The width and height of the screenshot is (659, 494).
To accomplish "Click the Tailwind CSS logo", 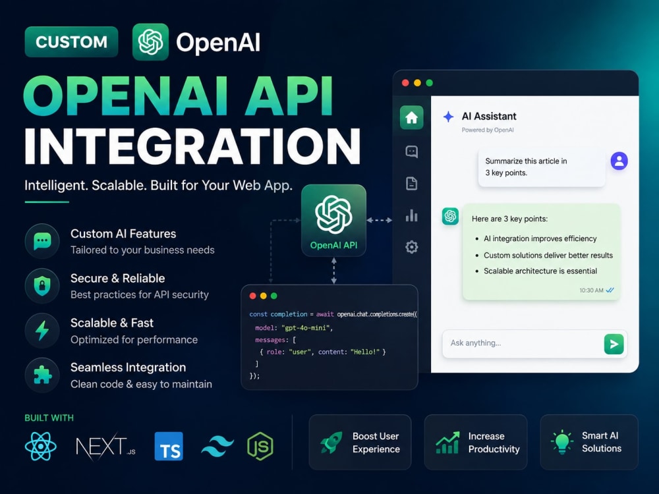I will [x=217, y=446].
